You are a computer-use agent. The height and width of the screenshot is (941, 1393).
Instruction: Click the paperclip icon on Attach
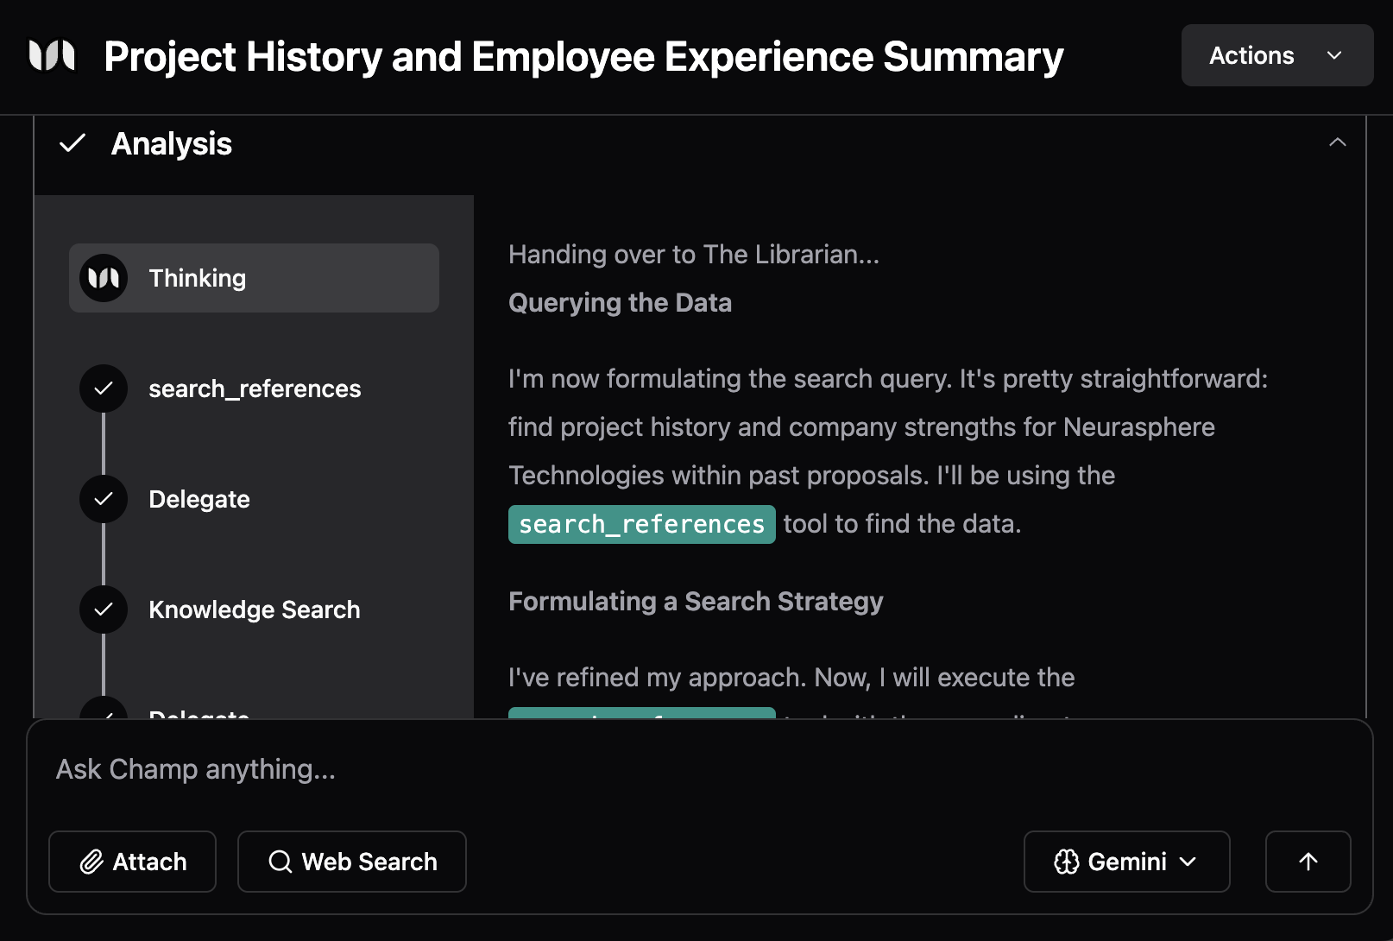pos(91,862)
